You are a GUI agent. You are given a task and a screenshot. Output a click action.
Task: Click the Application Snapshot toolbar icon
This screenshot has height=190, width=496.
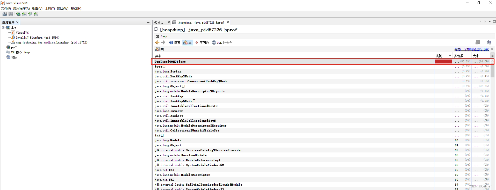36,14
